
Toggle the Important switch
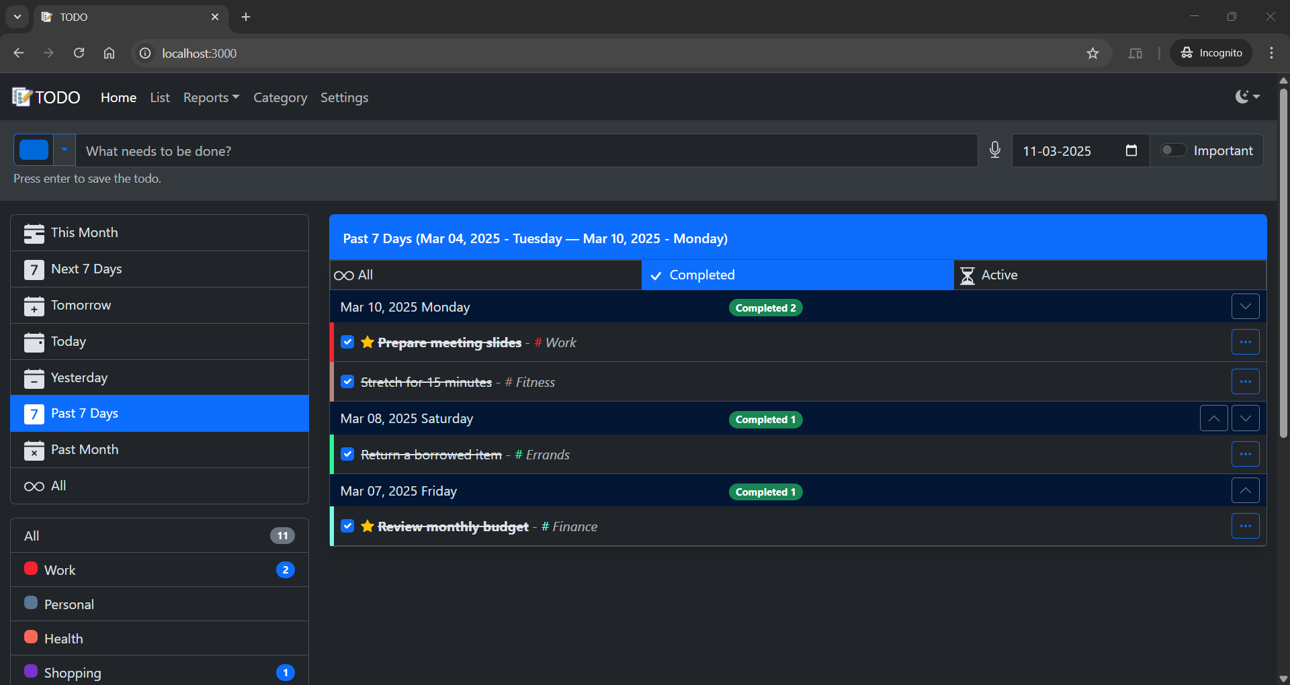point(1174,150)
